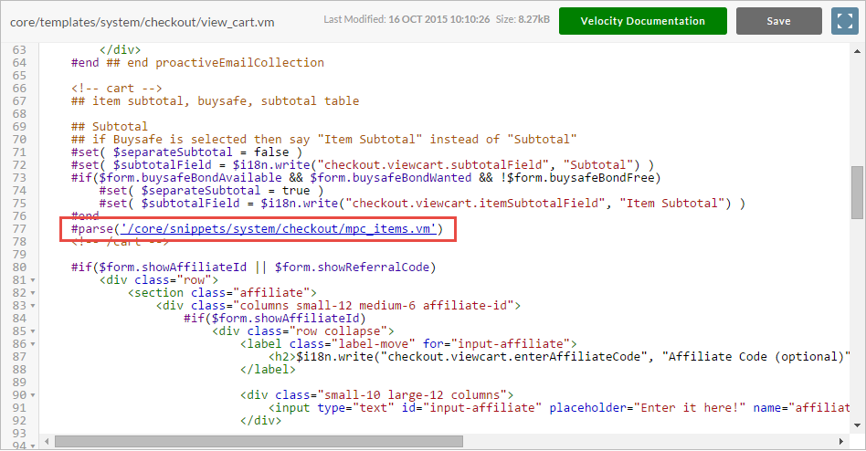Click the Last Modified timestamp text
The image size is (866, 451).
[x=407, y=19]
